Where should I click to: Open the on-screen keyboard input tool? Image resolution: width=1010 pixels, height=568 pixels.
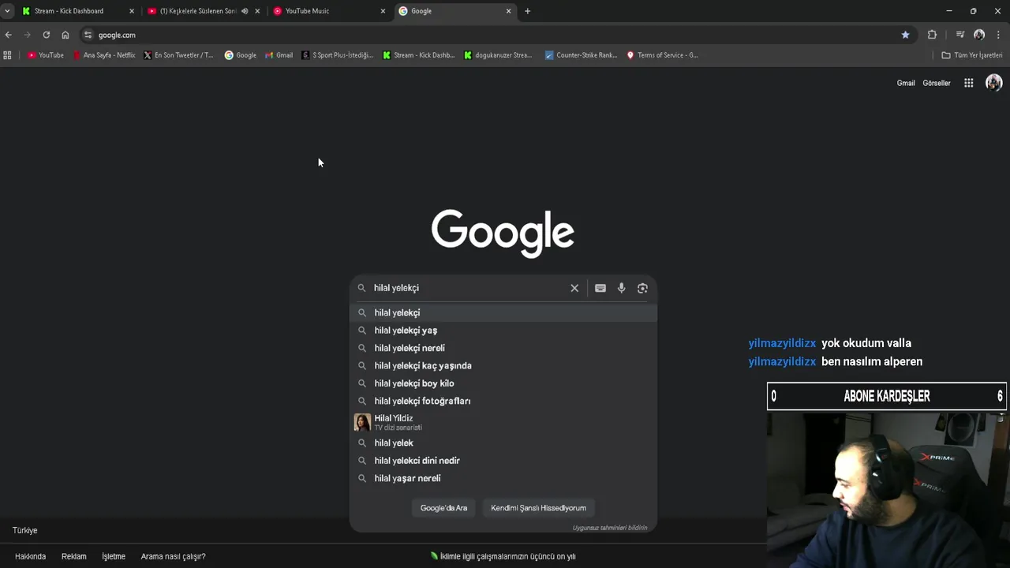(x=600, y=288)
